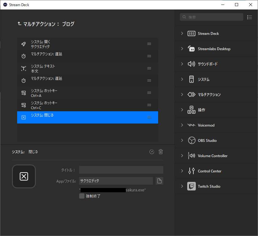
Task: Delete the action with the trash icon
Action: (x=161, y=152)
